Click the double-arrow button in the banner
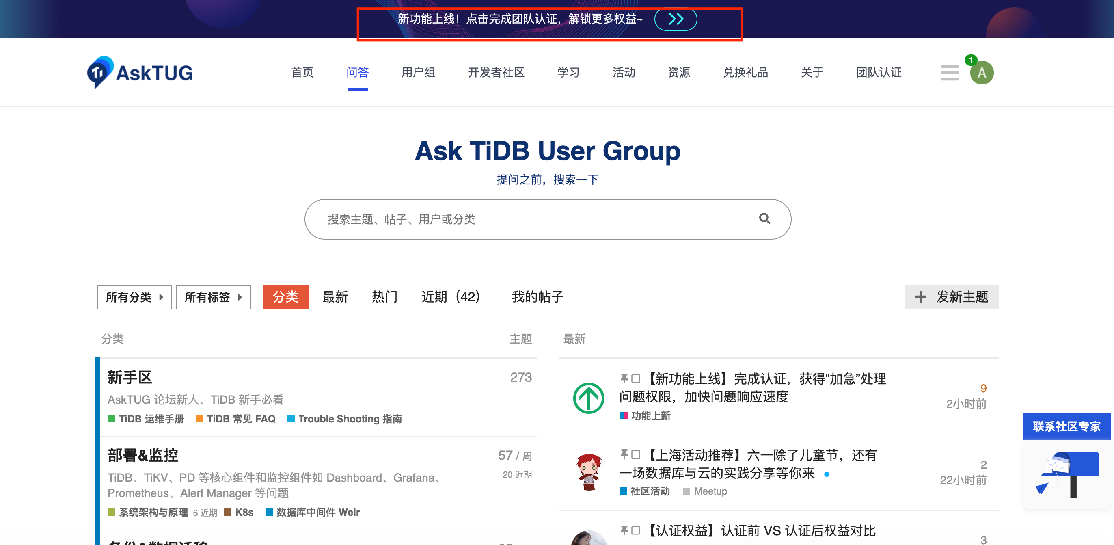 click(675, 19)
